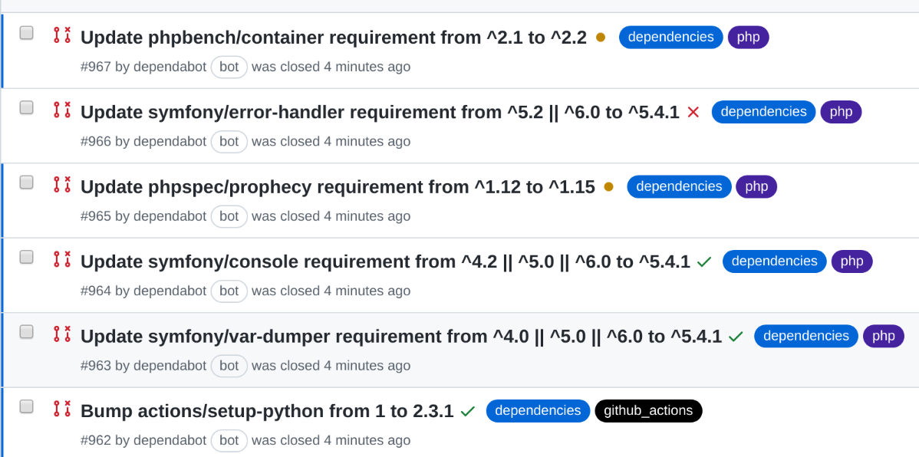This screenshot has width=919, height=457.
Task: Click the dependencies label on PR #966
Action: (x=763, y=112)
